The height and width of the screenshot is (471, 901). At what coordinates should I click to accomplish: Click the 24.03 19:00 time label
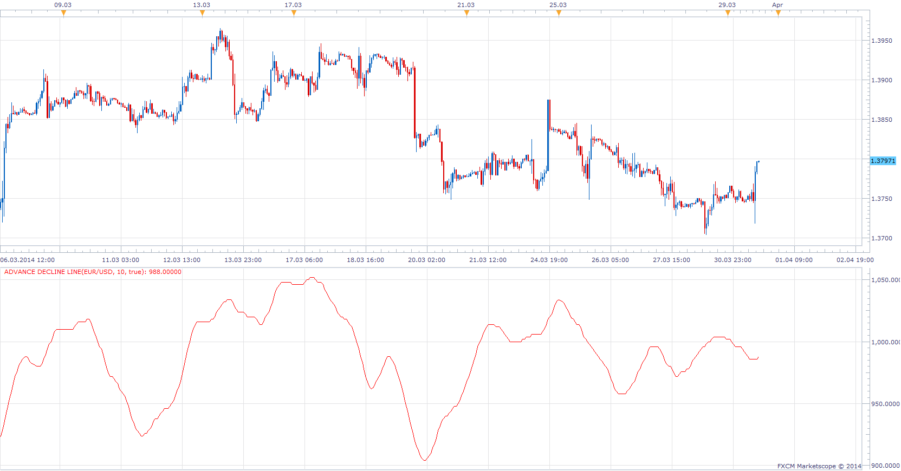click(549, 260)
